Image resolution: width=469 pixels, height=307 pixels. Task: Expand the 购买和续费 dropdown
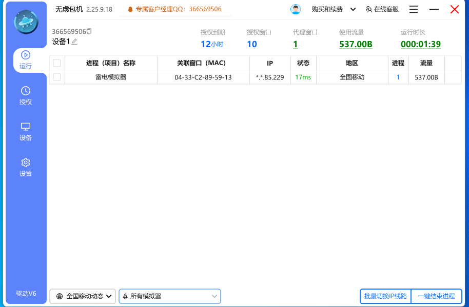click(x=353, y=9)
